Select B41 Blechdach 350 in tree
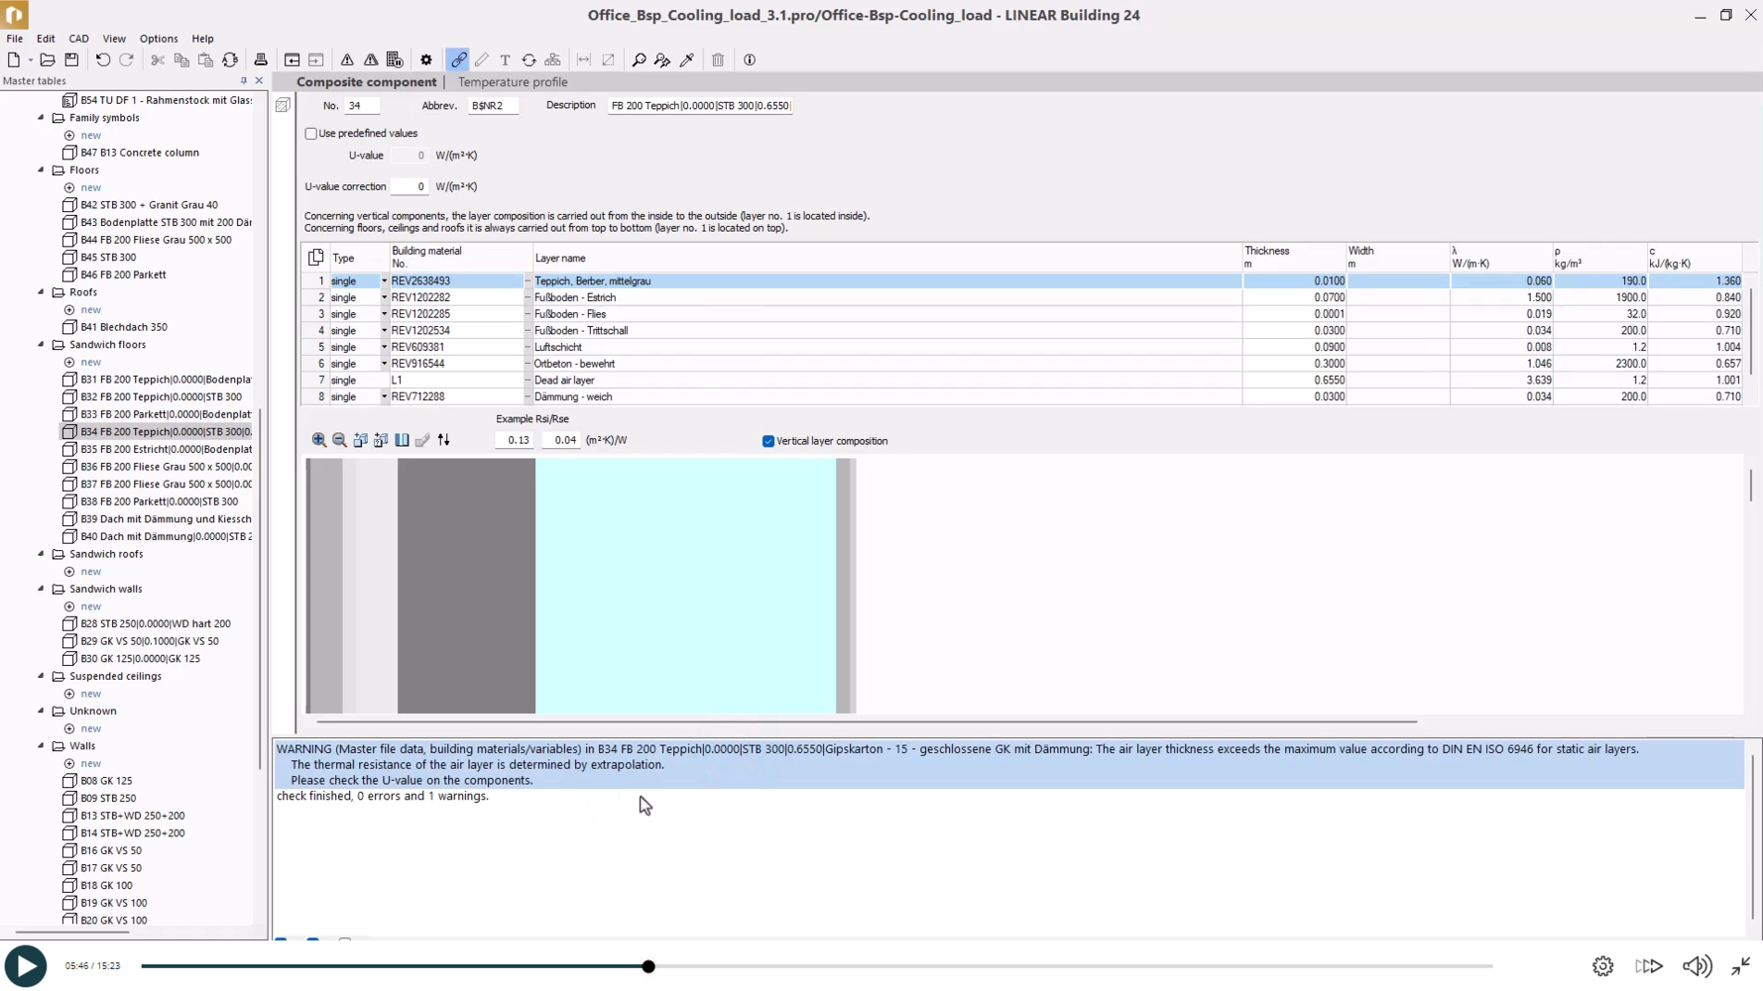1763x991 pixels. tap(123, 327)
